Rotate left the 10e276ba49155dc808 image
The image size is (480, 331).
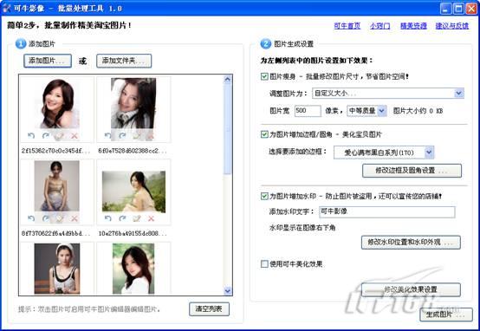(107, 218)
